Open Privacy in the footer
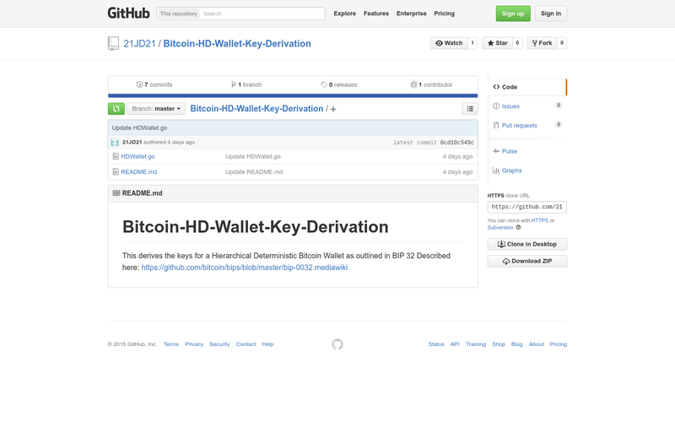Viewport: 675px width, 422px height. [x=194, y=344]
